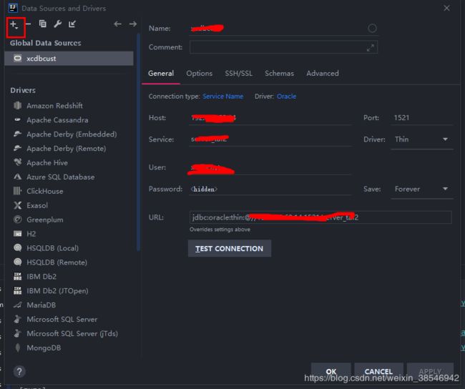Click the color circle beside Name field

(372, 28)
